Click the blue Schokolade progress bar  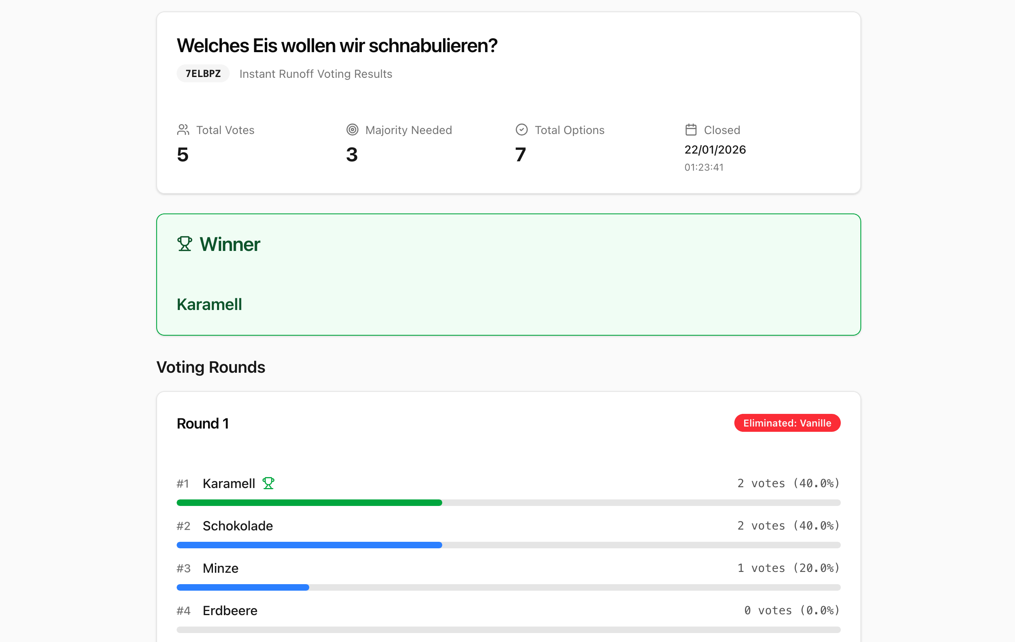[309, 545]
